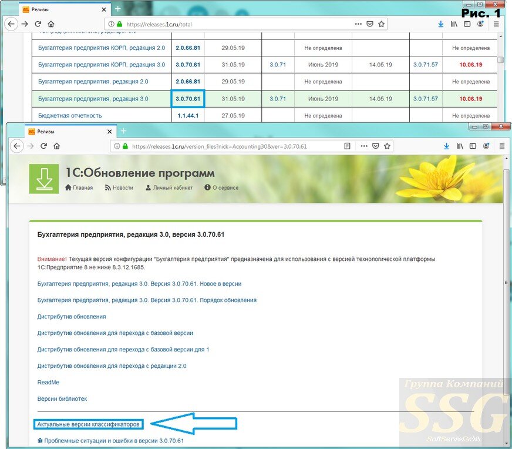Screen dimensions: 512x449
Task: Toggle reader view in the front window
Action: point(347,146)
